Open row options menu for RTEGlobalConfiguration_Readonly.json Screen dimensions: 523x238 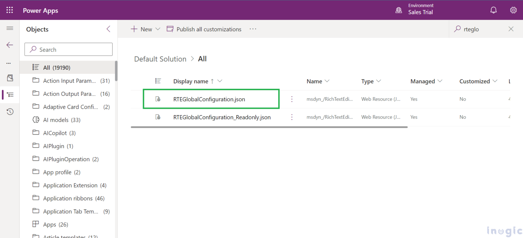coord(292,117)
